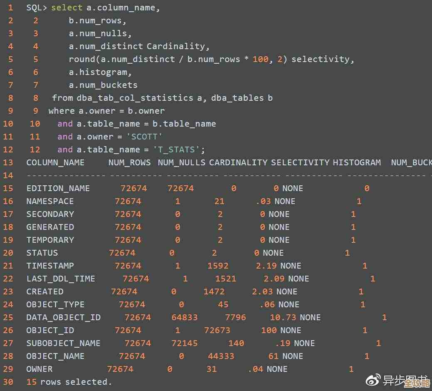Click the 10.73 selectivity value
The height and width of the screenshot is (391, 432).
coord(283,317)
